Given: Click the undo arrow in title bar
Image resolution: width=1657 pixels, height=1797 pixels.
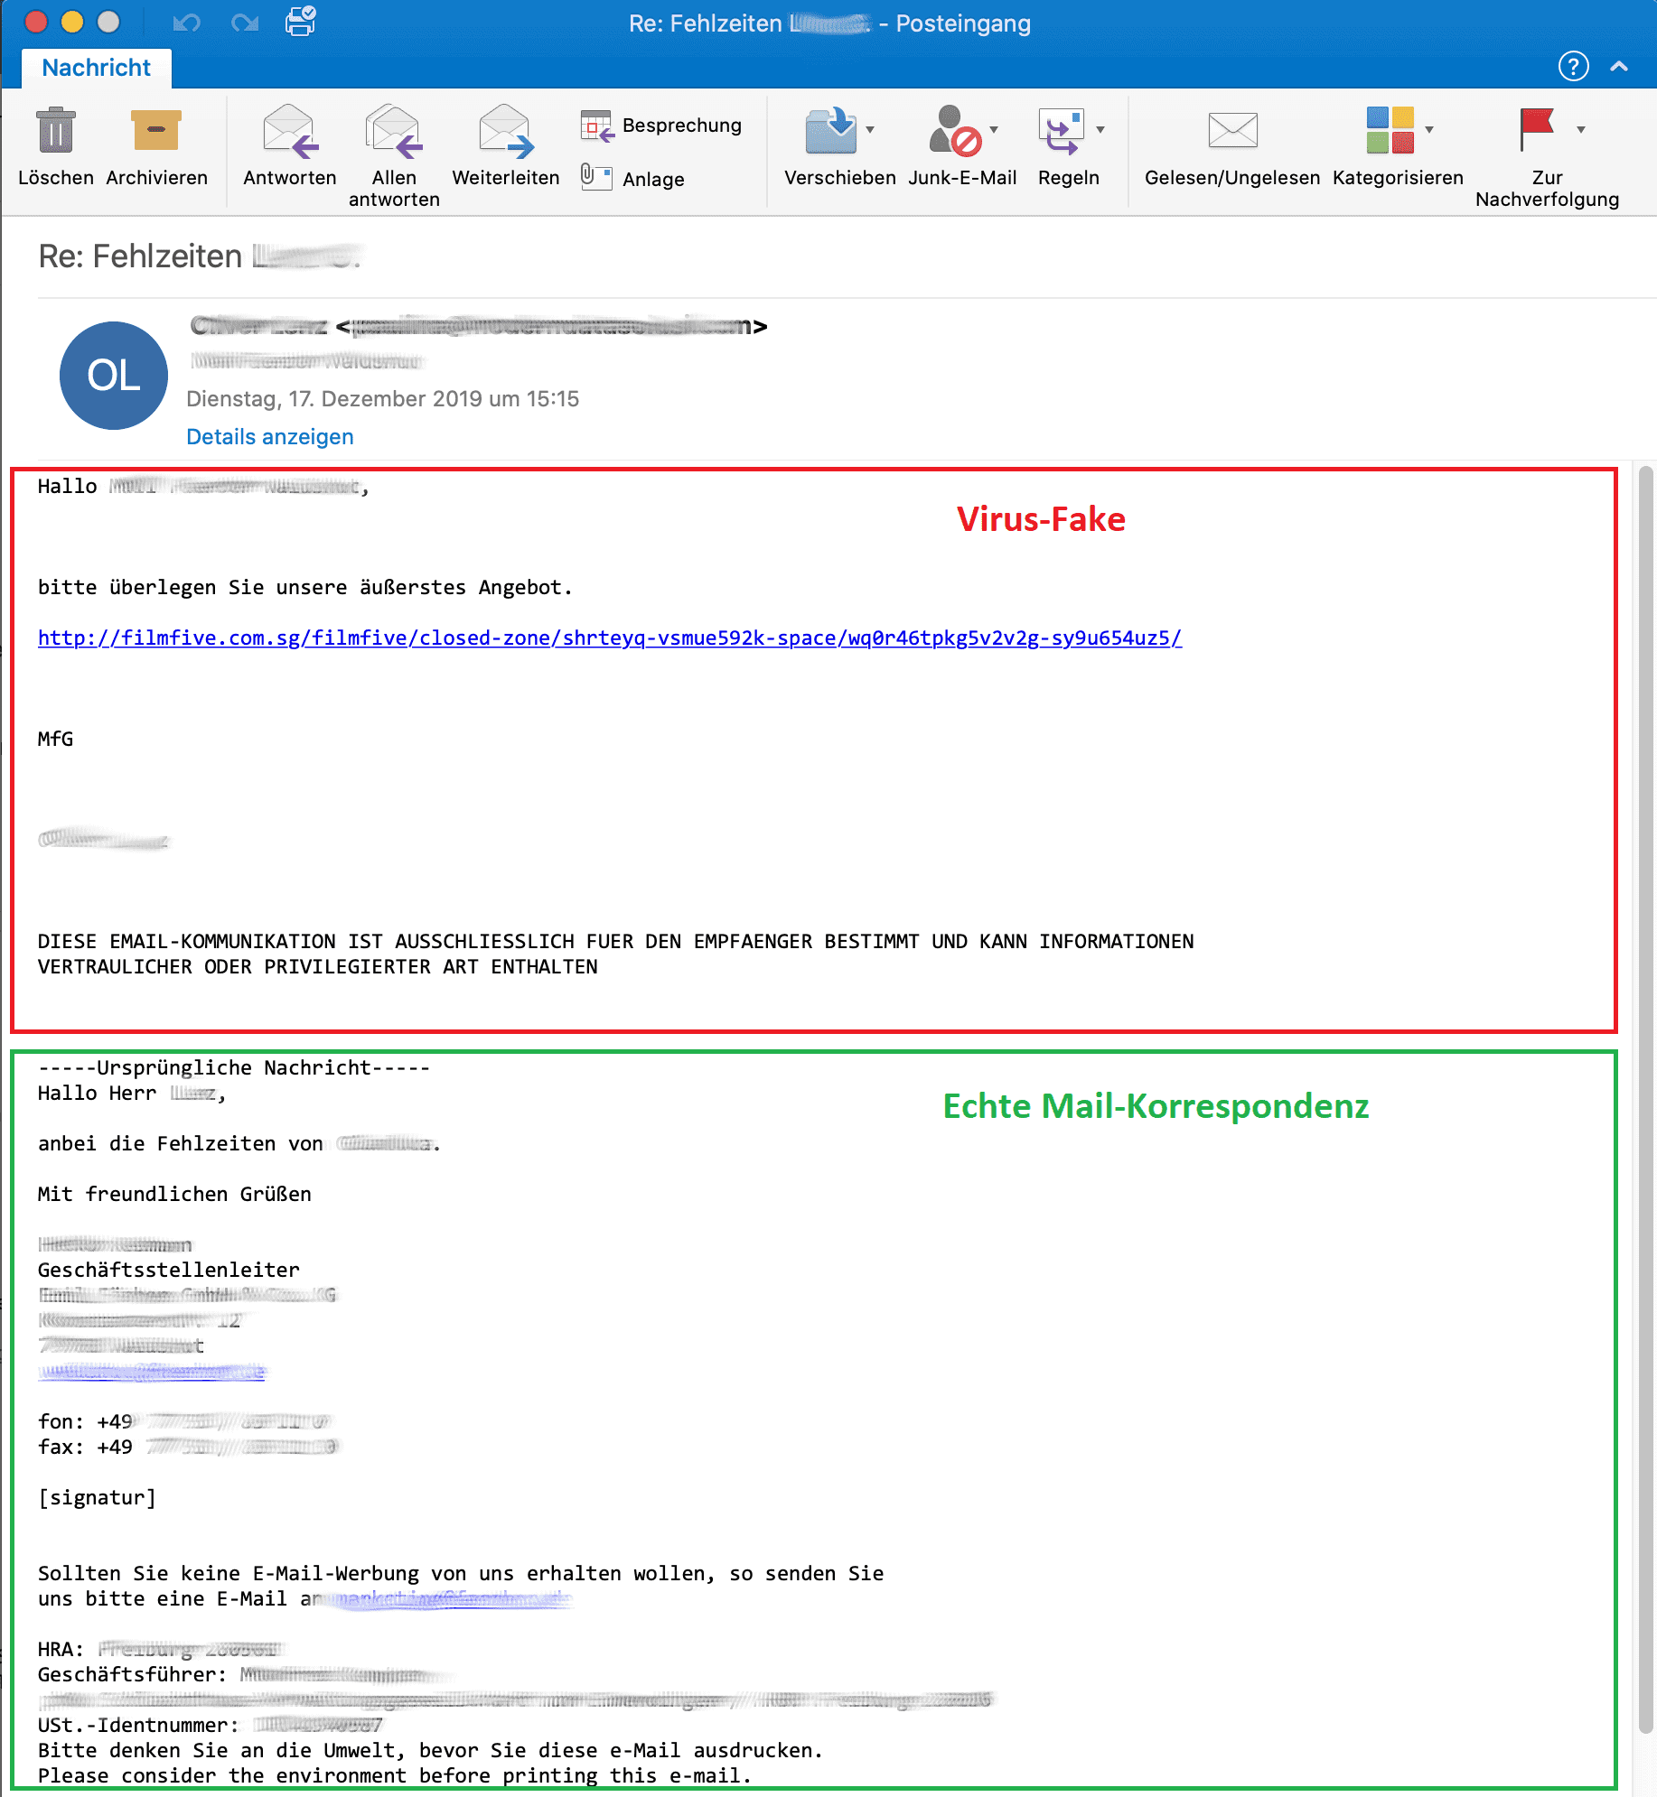Looking at the screenshot, I should tap(186, 22).
